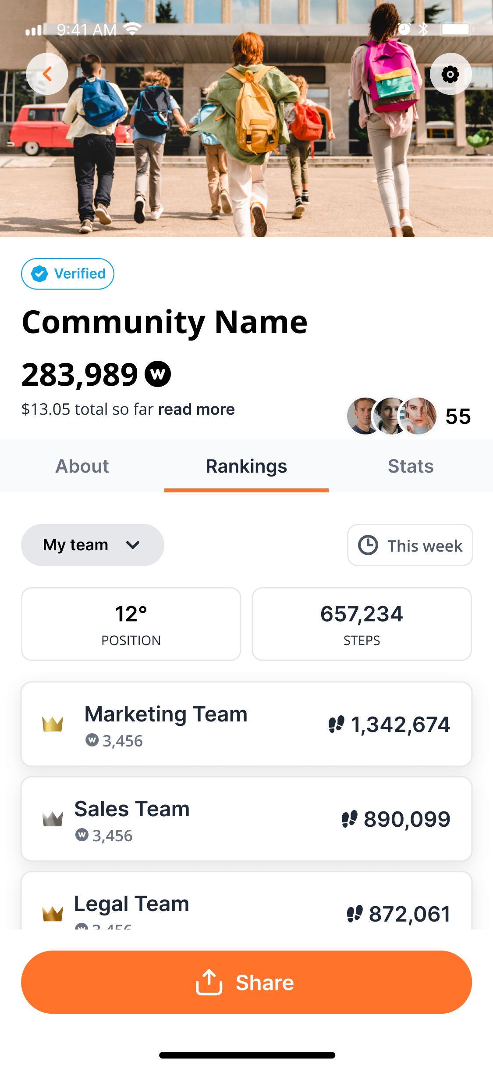Tap the footsteps icon next to 1,342,674
Screen dimensions: 493x1069
(x=337, y=724)
